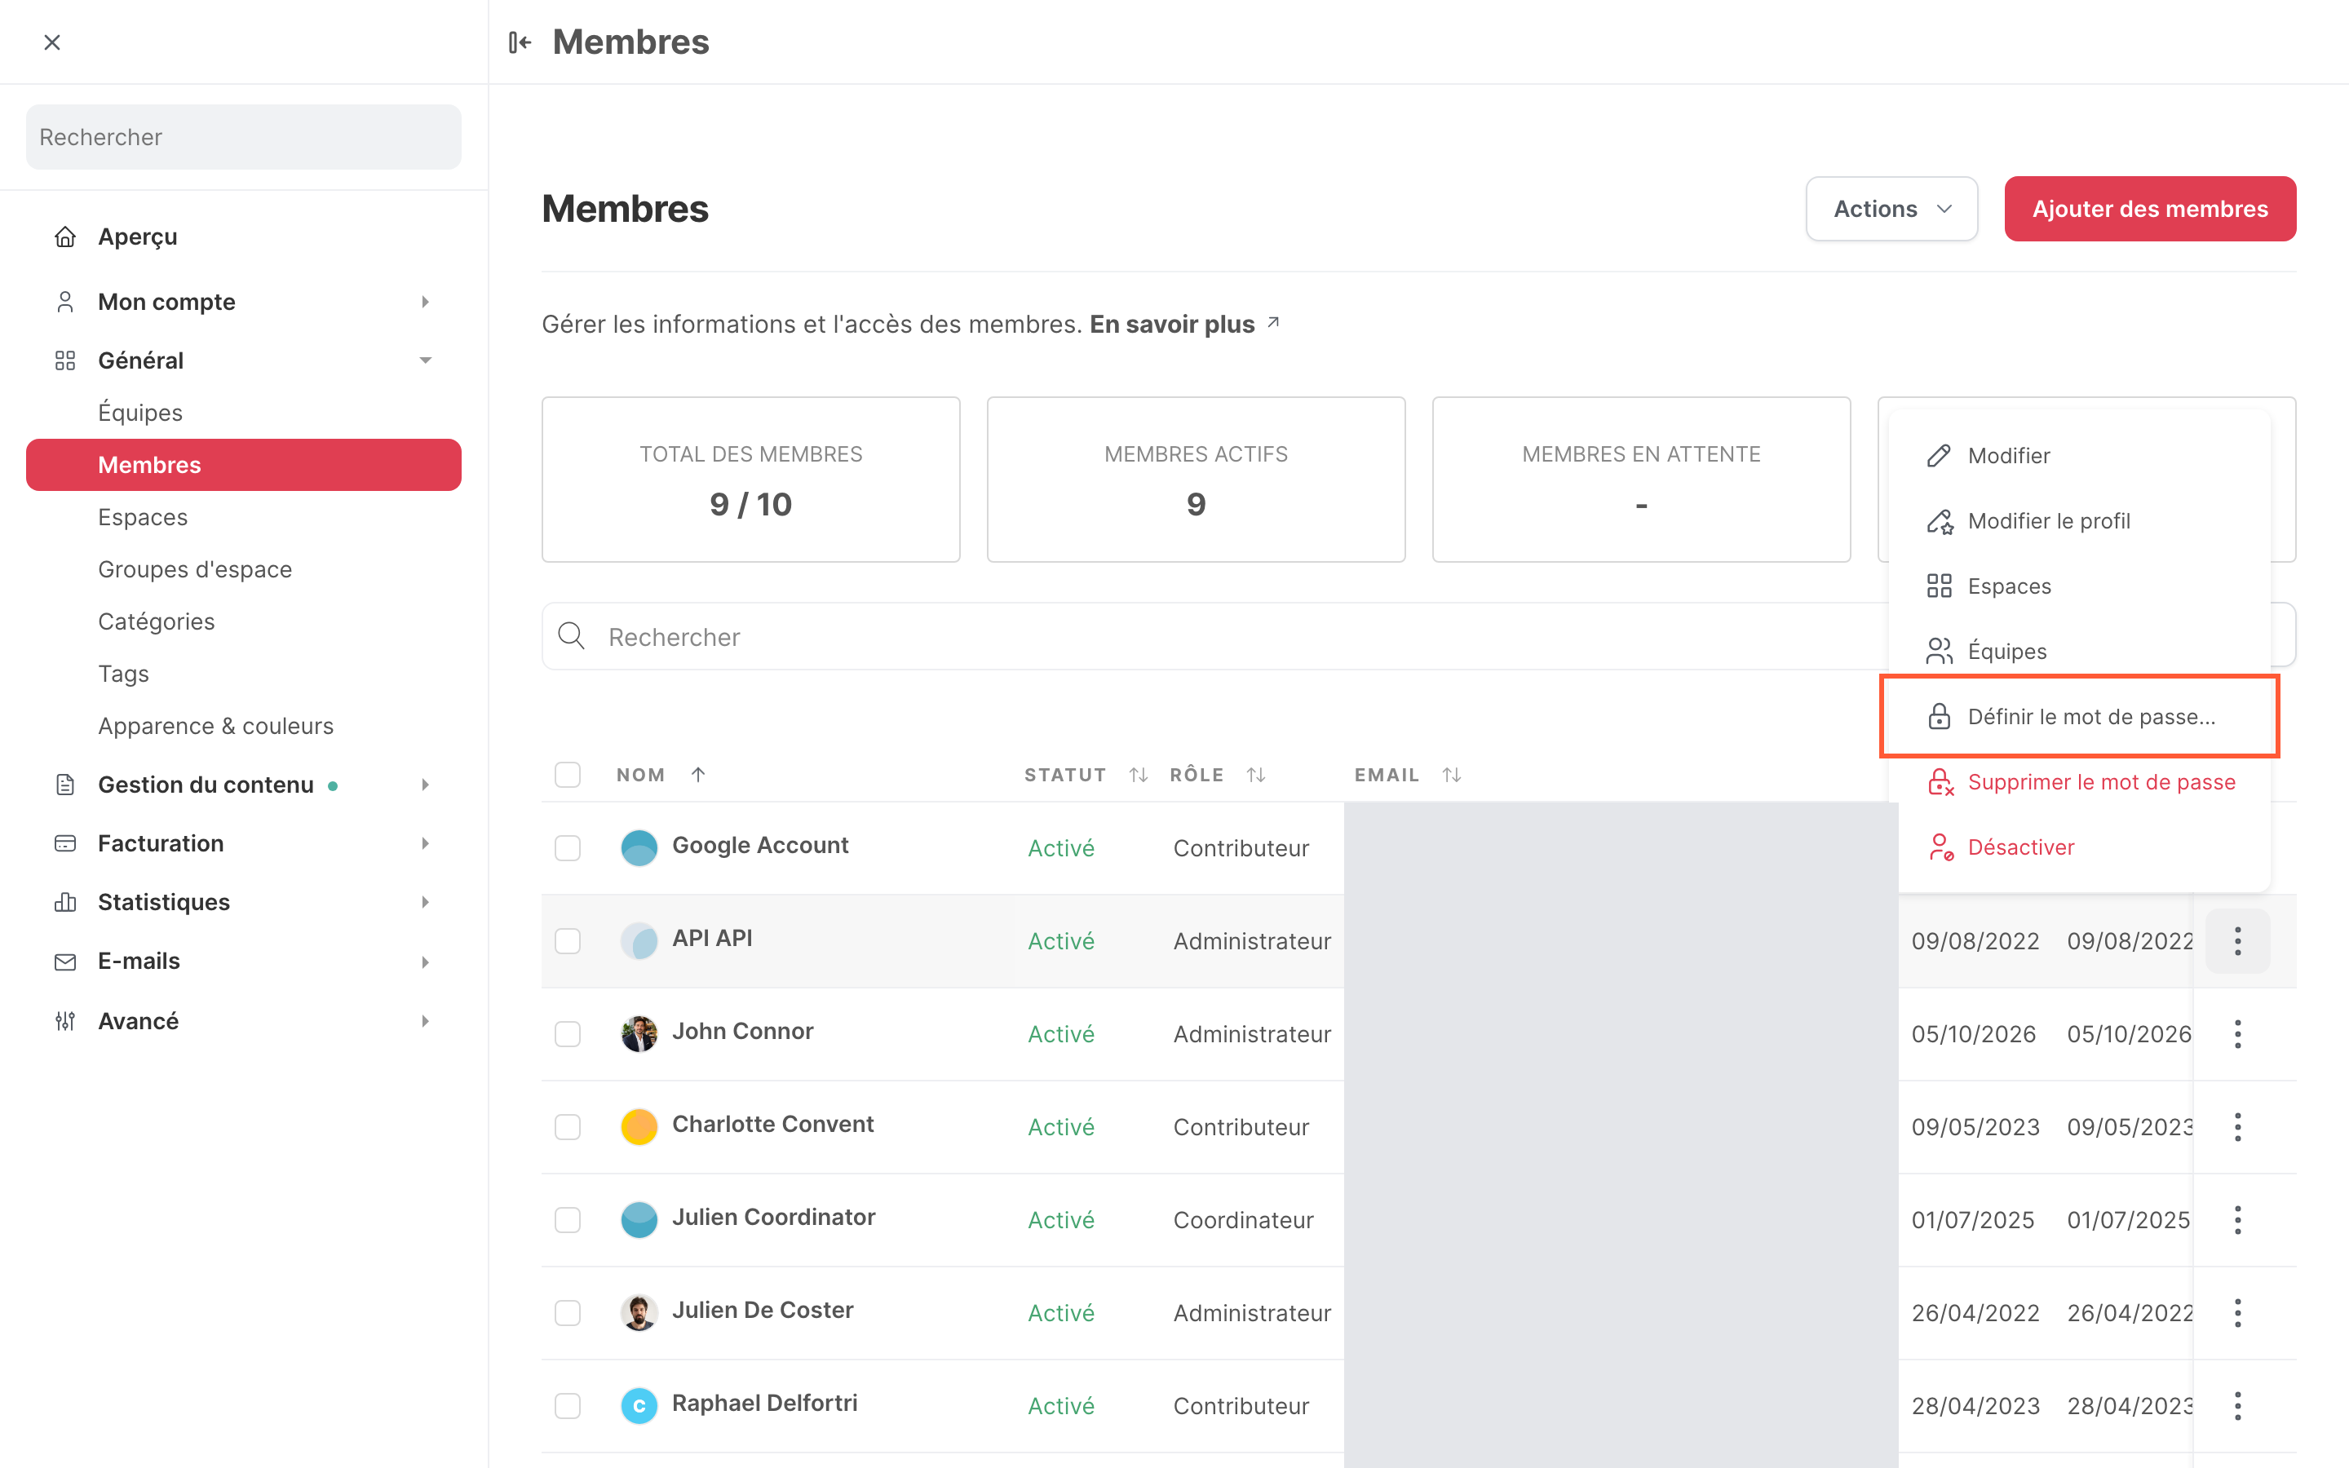The width and height of the screenshot is (2349, 1468).
Task: Expand the Statistiques section arrow
Action: click(425, 902)
